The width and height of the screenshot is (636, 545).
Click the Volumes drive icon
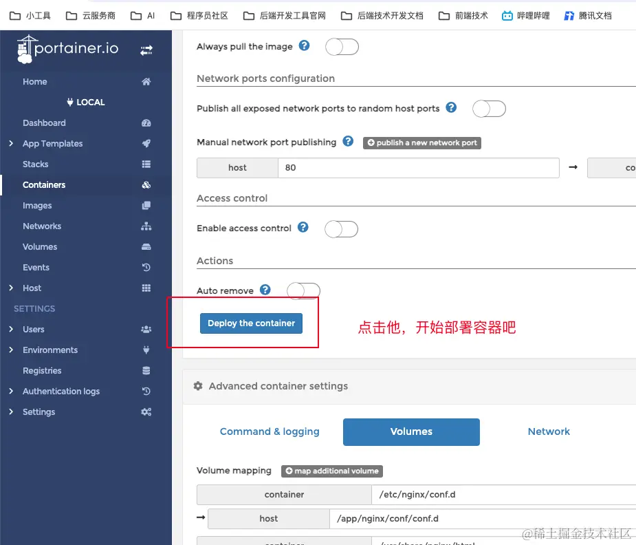click(x=146, y=247)
